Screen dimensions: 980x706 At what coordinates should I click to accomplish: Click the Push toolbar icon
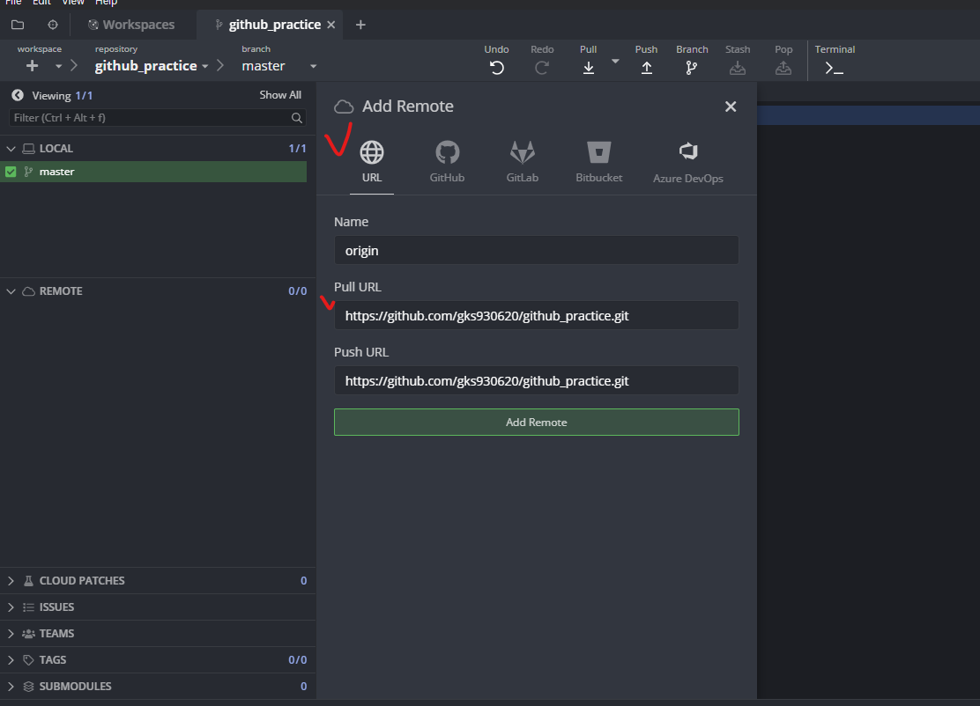[646, 68]
